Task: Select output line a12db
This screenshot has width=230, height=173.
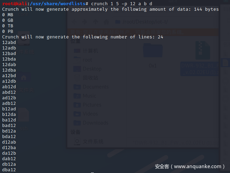Action: click(x=9, y=81)
